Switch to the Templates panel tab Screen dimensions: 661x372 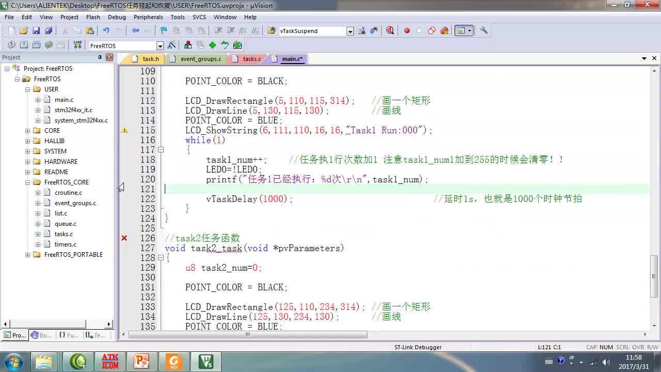95,335
